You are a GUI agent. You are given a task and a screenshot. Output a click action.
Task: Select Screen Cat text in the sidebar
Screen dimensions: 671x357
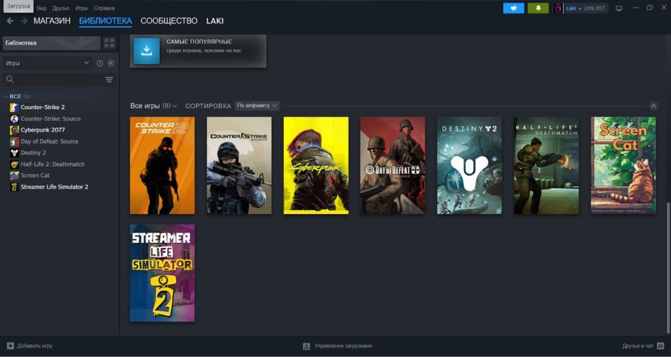[x=35, y=176]
